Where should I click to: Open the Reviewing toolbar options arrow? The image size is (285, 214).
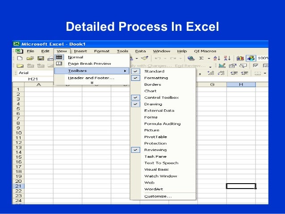click(x=210, y=67)
